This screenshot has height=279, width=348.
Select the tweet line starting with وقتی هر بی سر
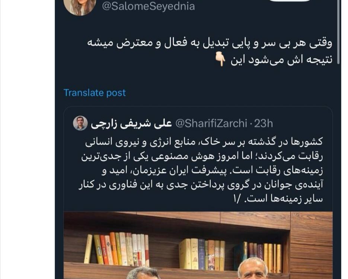coord(210,43)
